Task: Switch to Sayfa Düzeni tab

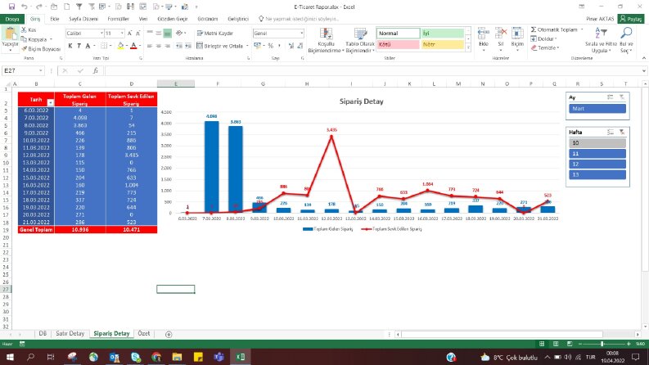Action: [x=83, y=19]
